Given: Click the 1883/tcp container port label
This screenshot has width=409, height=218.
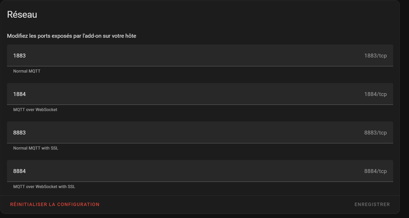Looking at the screenshot, I should click(375, 56).
